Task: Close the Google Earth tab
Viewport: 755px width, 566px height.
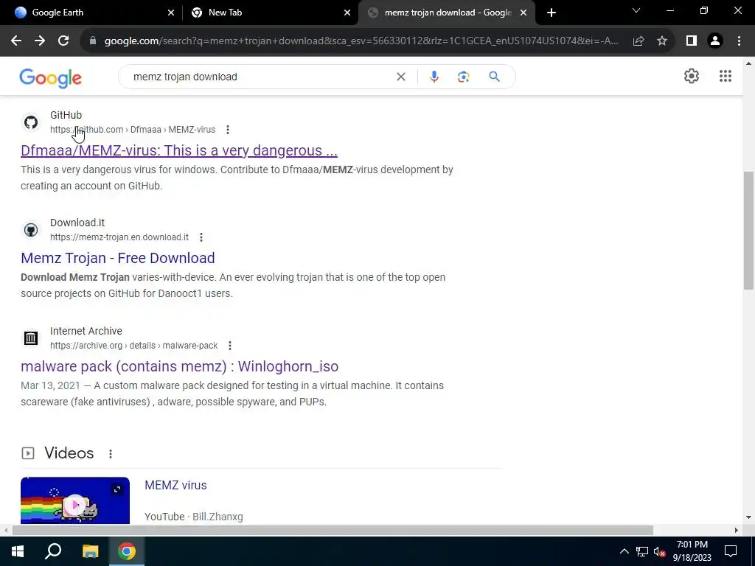Action: click(x=170, y=13)
